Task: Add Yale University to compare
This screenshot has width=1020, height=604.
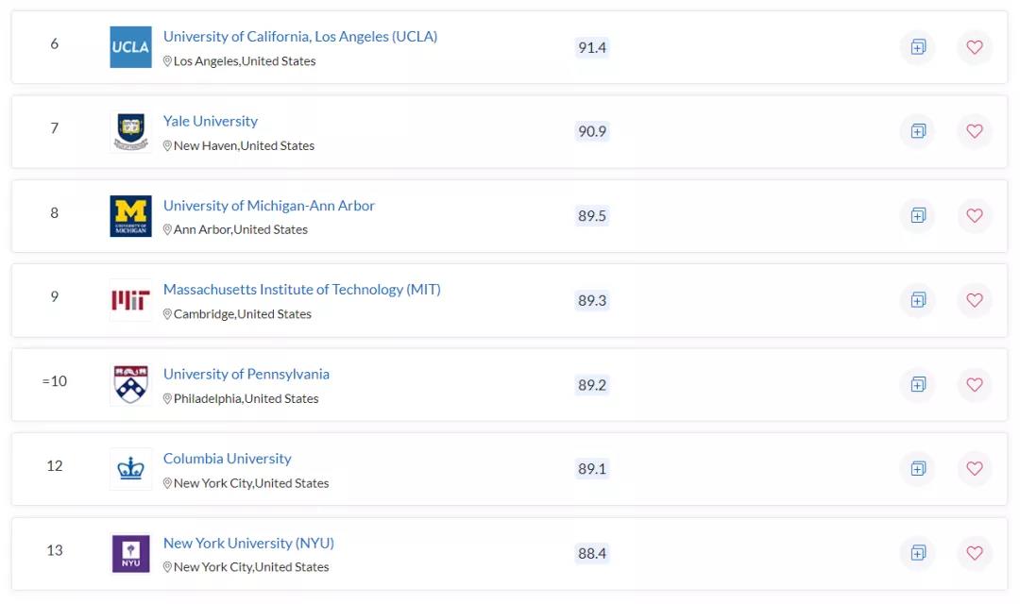Action: coord(918,131)
